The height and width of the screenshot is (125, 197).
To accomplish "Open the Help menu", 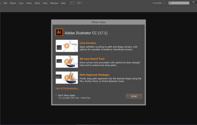I will (x=63, y=3).
